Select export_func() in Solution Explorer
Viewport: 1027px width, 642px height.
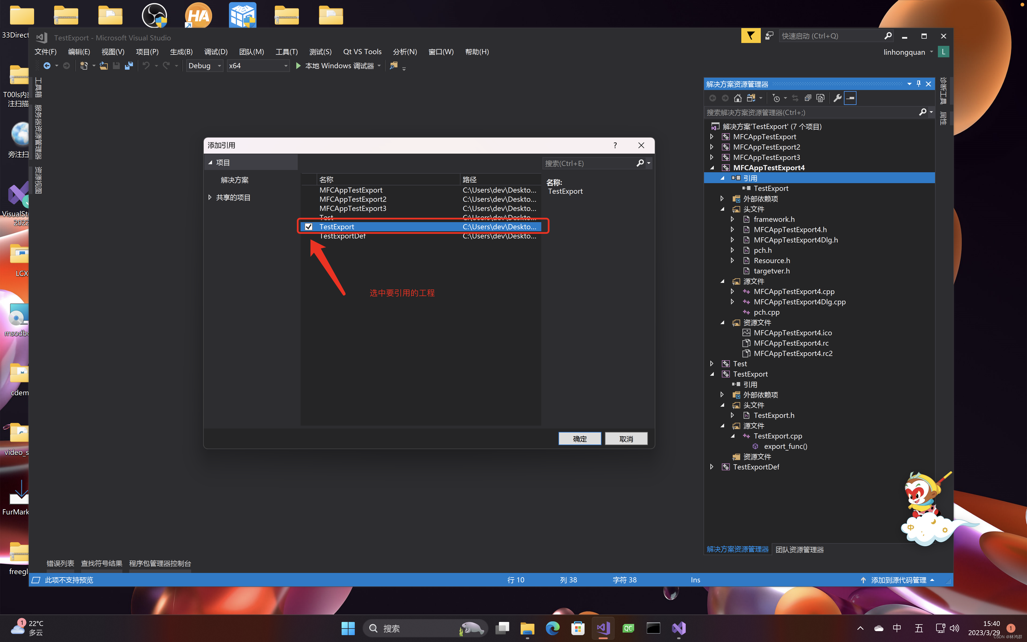tap(785, 446)
